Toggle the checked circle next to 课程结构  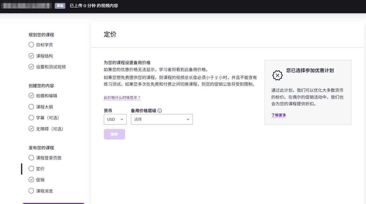pos(31,56)
